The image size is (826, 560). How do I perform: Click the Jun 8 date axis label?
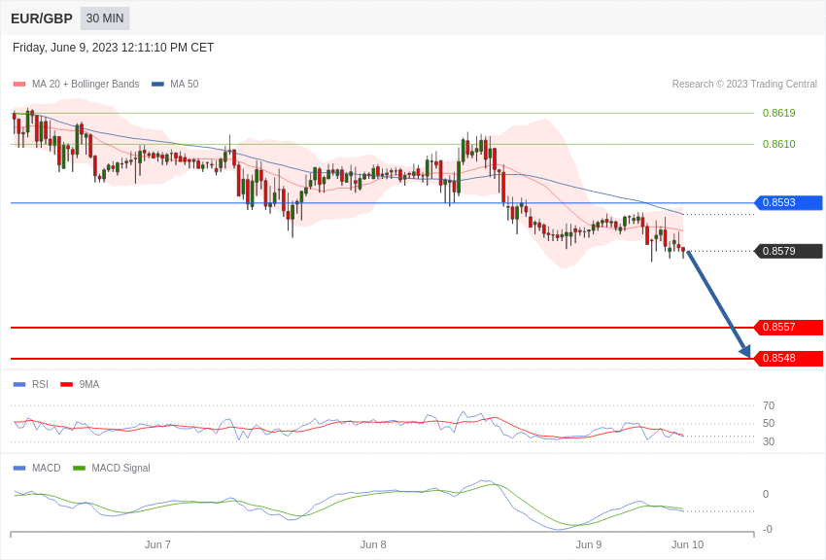373,544
